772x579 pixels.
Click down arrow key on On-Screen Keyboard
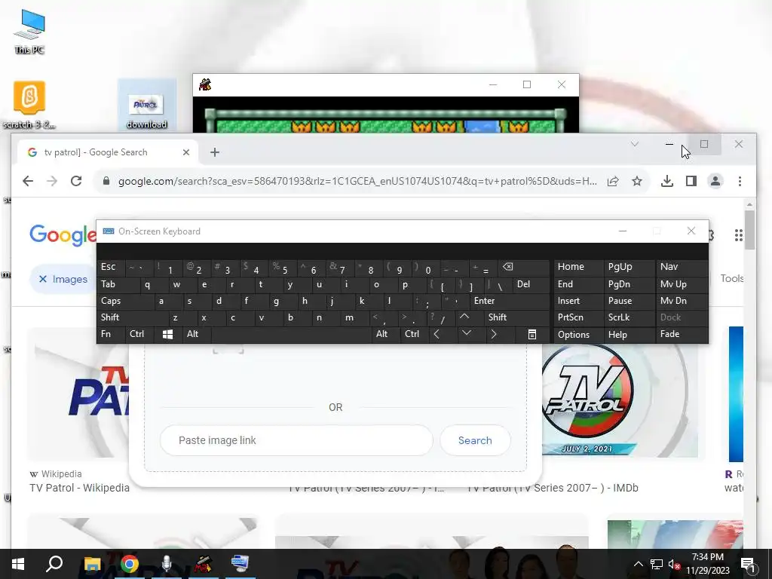(466, 334)
